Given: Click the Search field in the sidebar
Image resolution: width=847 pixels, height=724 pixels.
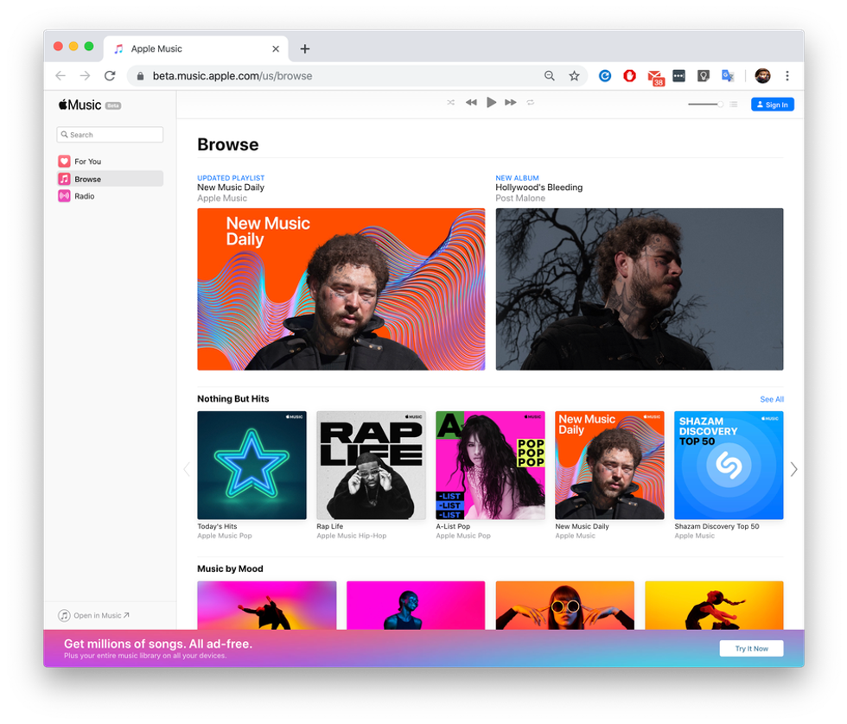Looking at the screenshot, I should point(110,135).
